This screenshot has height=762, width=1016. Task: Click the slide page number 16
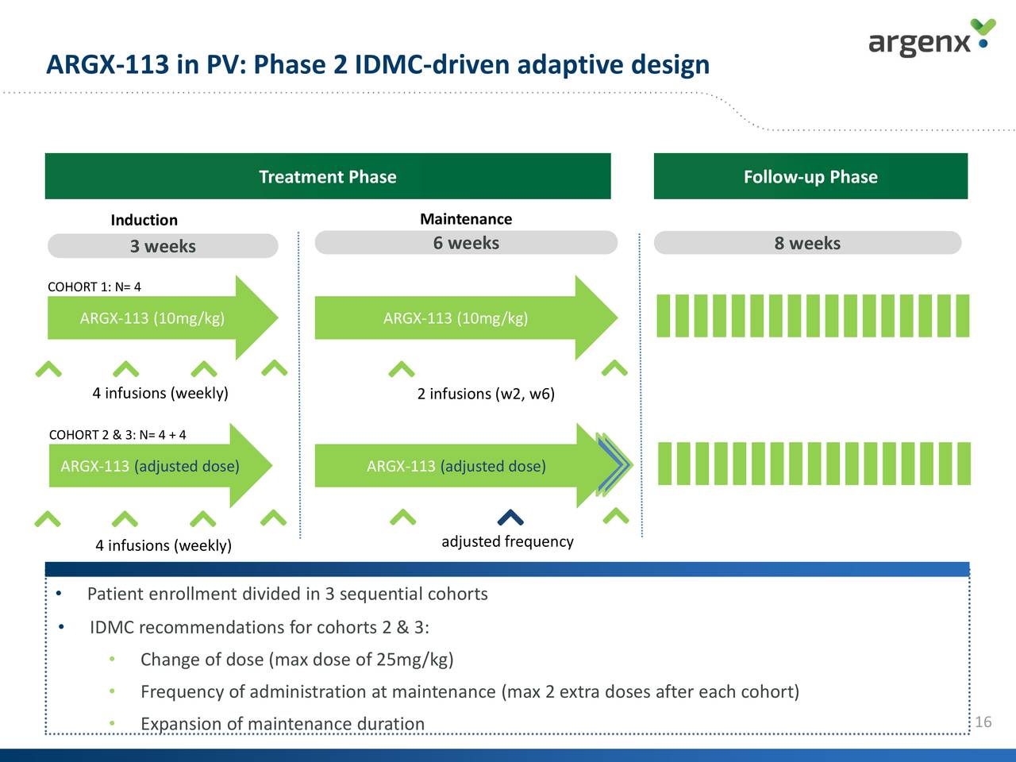pos(983,722)
